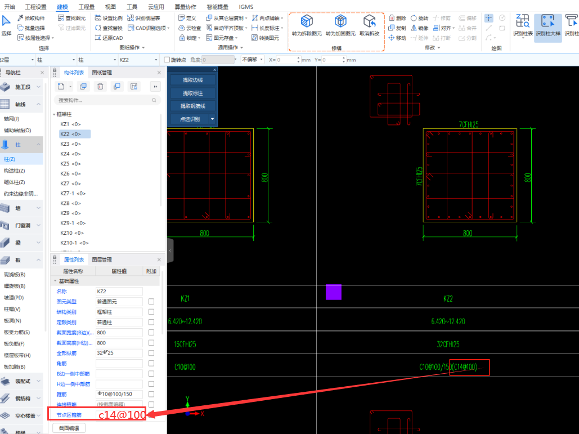
Task: Open 查找图元 search tool
Action: coord(71,17)
